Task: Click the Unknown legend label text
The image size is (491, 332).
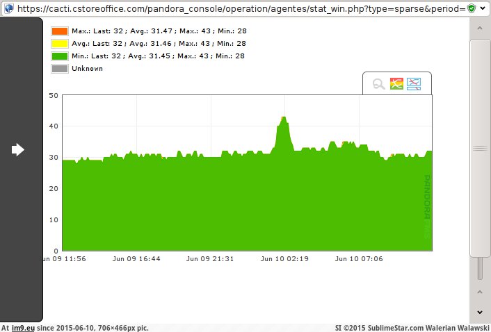Action: coord(87,69)
